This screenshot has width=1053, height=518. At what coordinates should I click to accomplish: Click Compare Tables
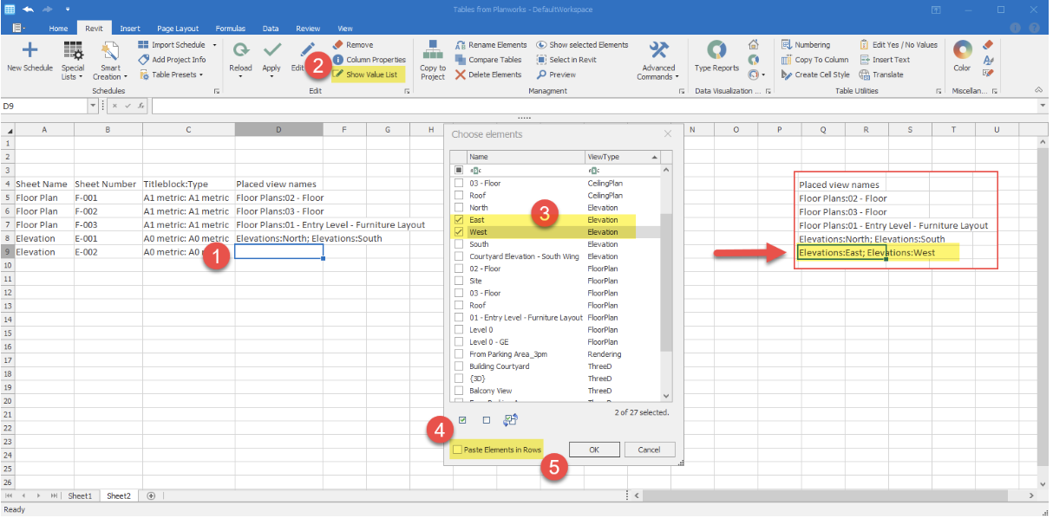click(488, 60)
